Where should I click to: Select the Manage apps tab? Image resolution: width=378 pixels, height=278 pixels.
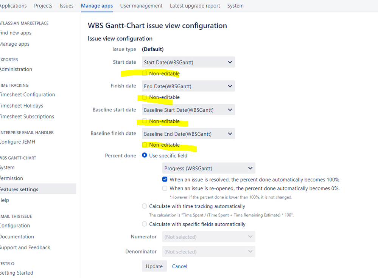[x=97, y=6]
